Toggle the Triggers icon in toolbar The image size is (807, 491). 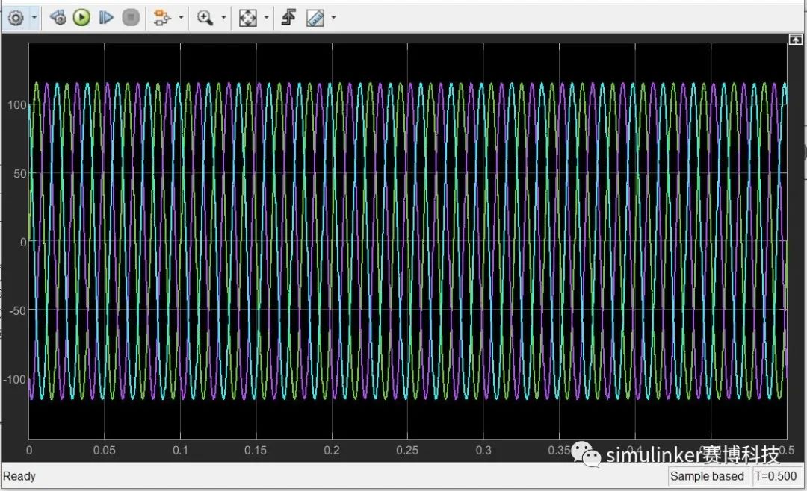(x=288, y=18)
